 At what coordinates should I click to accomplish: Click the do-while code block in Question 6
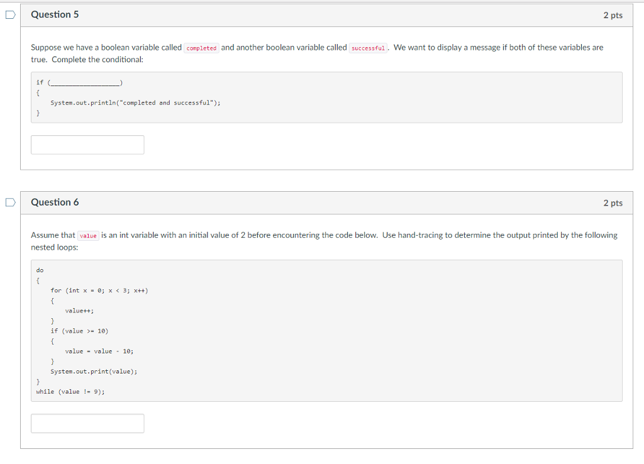pyautogui.click(x=327, y=330)
